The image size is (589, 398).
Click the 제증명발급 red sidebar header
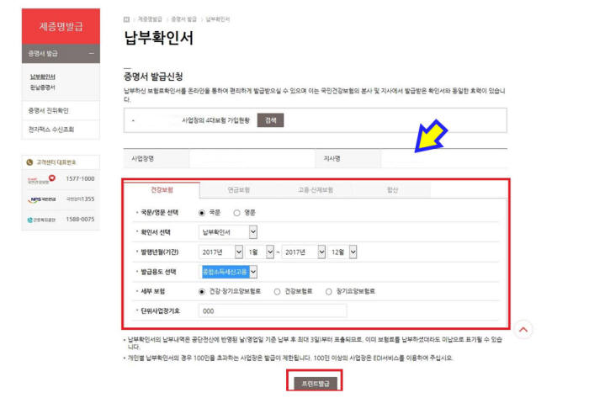[x=61, y=26]
